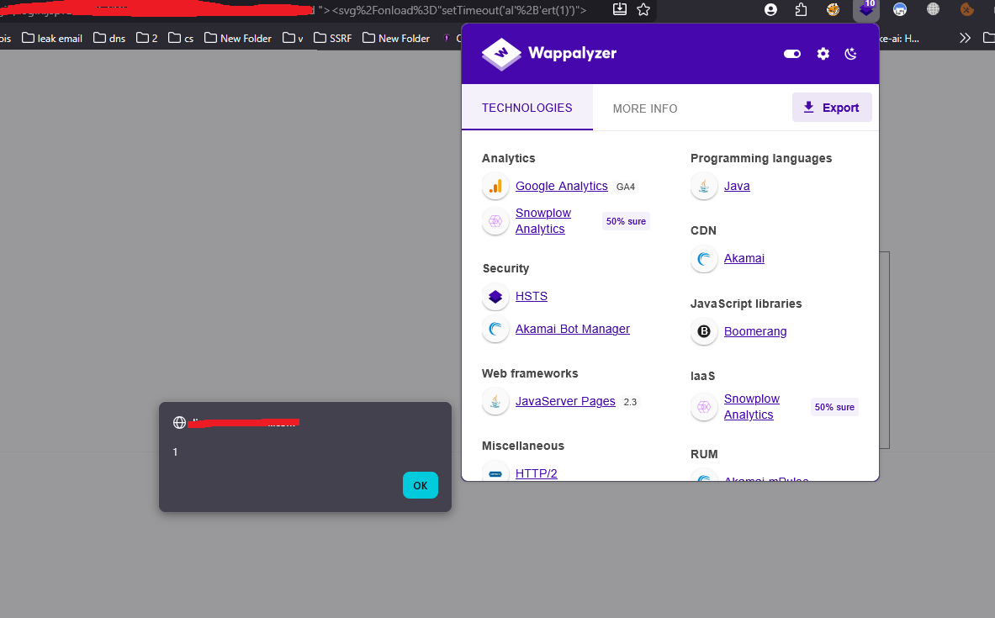Click the JavaScript libraries heading
Viewport: 995px width, 618px height.
745,304
